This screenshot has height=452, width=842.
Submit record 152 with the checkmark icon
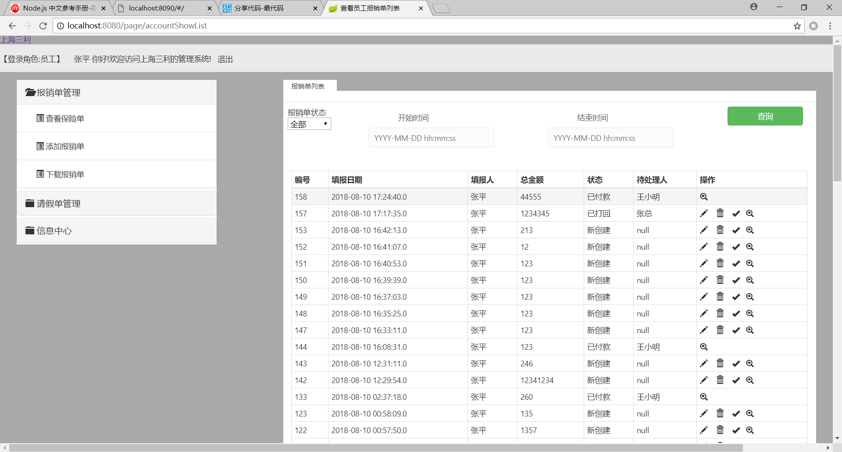(x=736, y=247)
